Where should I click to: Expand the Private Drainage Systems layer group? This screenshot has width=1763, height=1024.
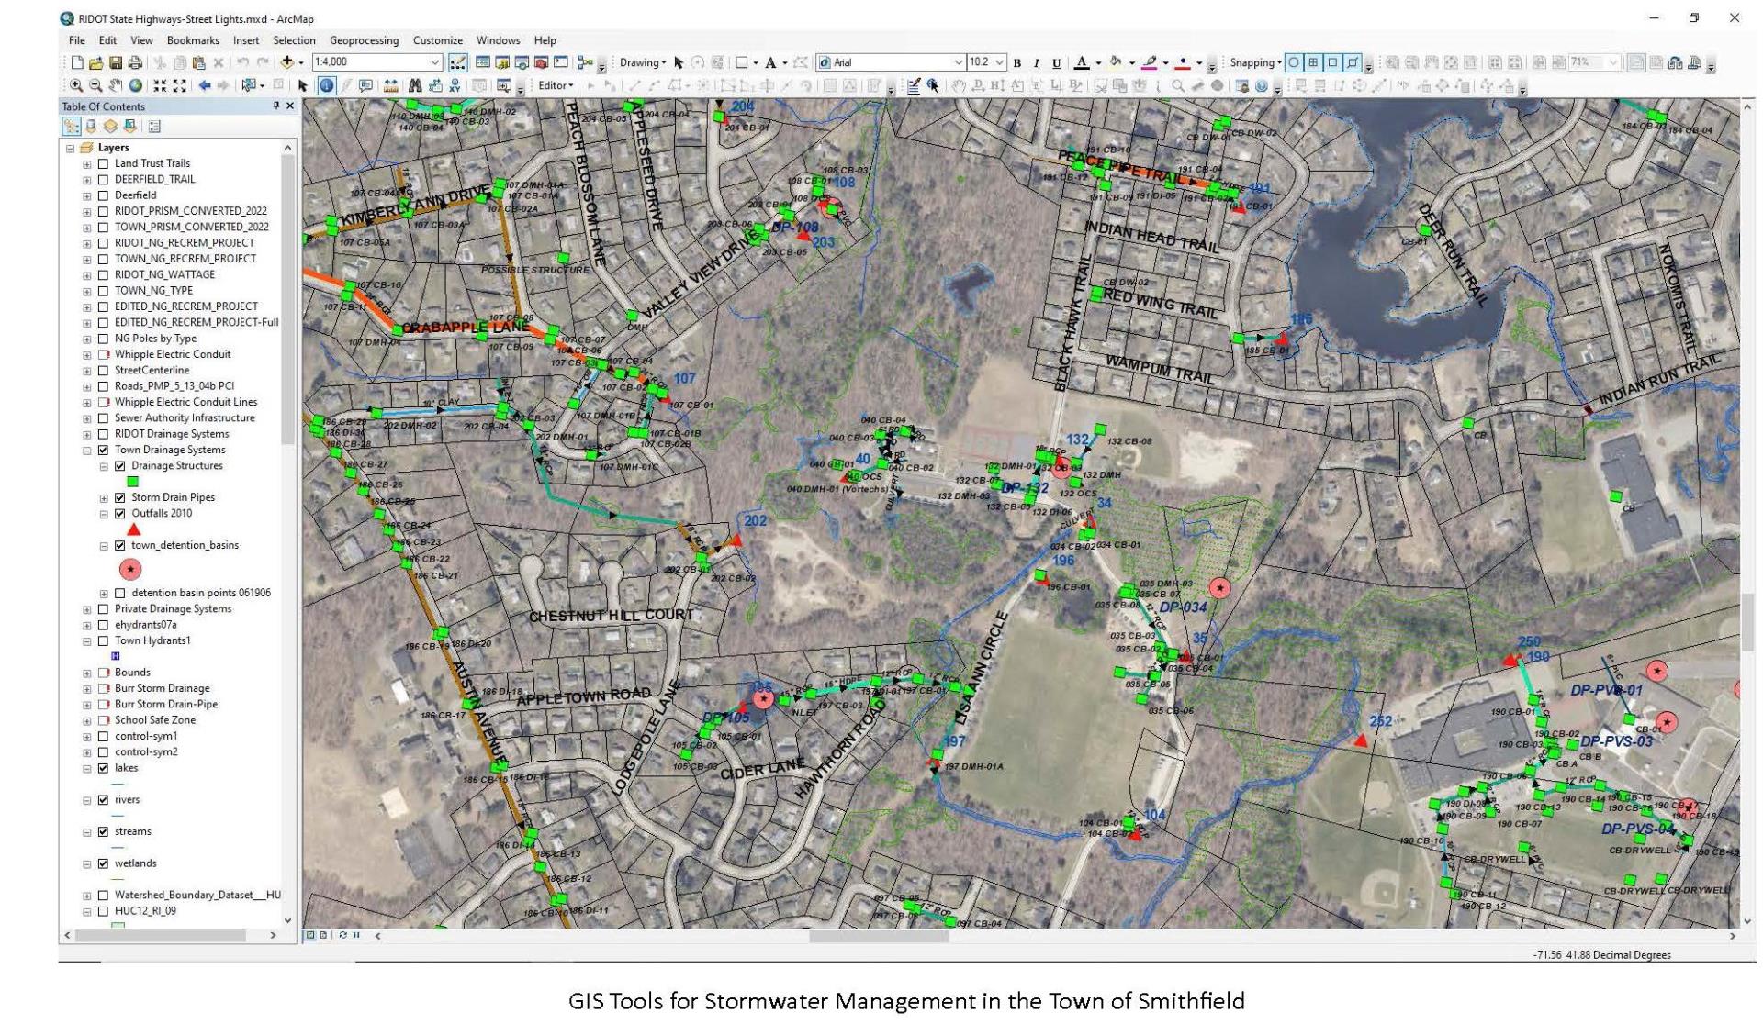(87, 610)
